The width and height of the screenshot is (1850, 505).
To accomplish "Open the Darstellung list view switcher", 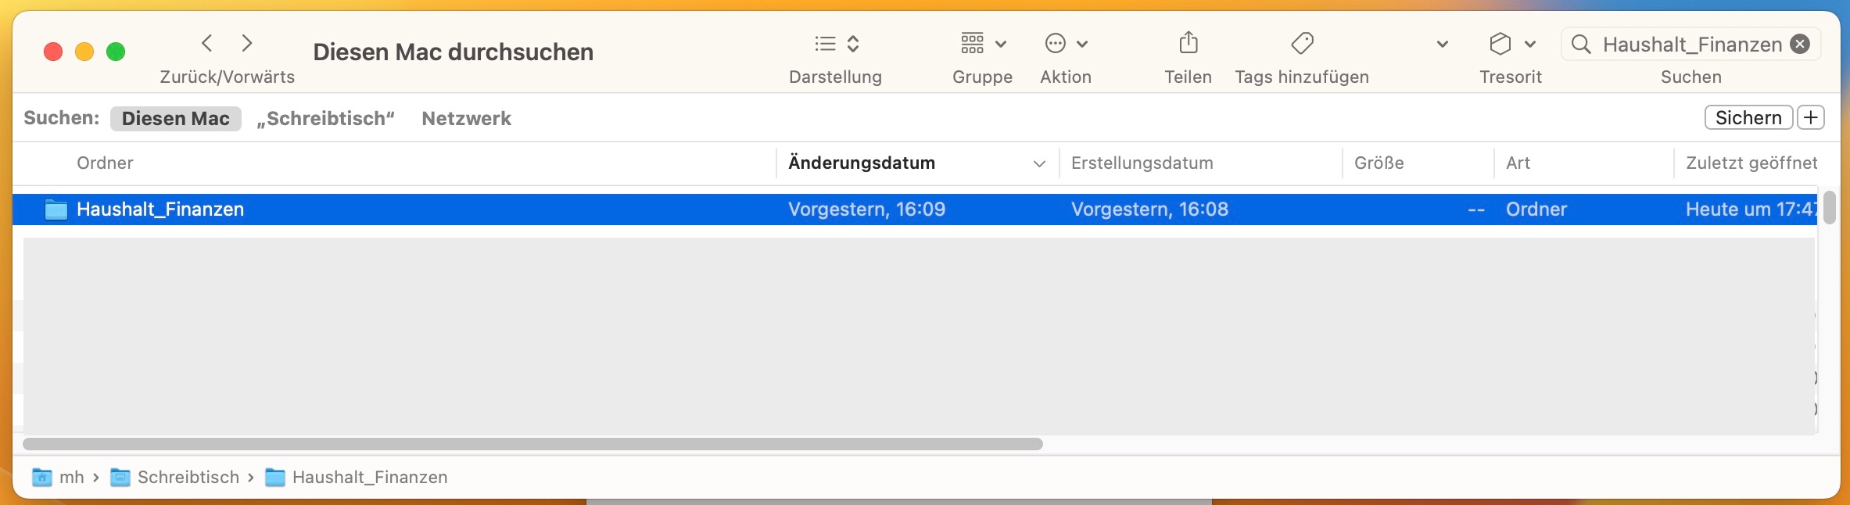I will (836, 44).
